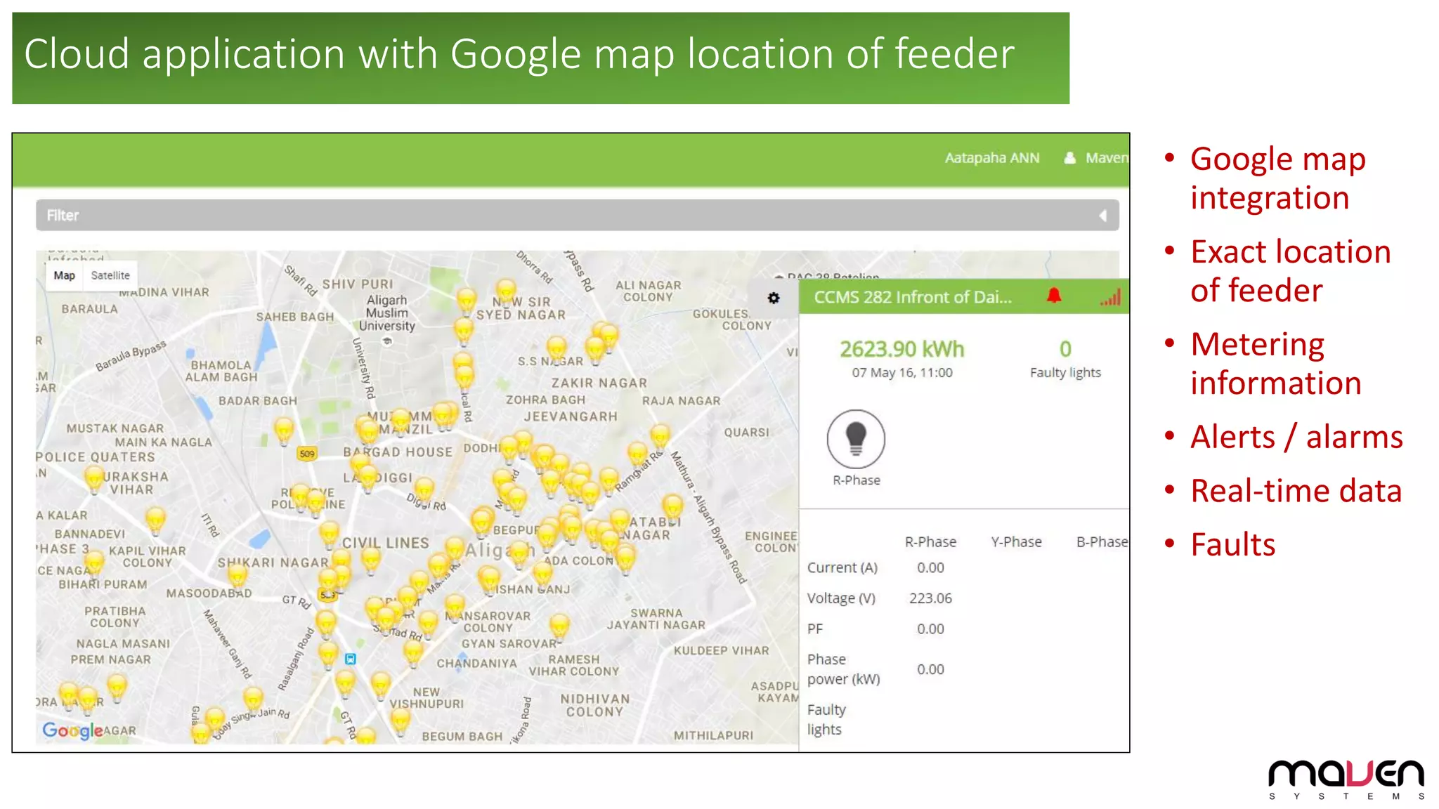
Task: Open CCMS 282 Infront of Dai panel title
Action: tap(913, 297)
